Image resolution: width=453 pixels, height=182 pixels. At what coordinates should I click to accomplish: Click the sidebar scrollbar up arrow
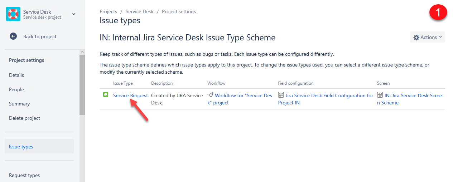click(82, 52)
